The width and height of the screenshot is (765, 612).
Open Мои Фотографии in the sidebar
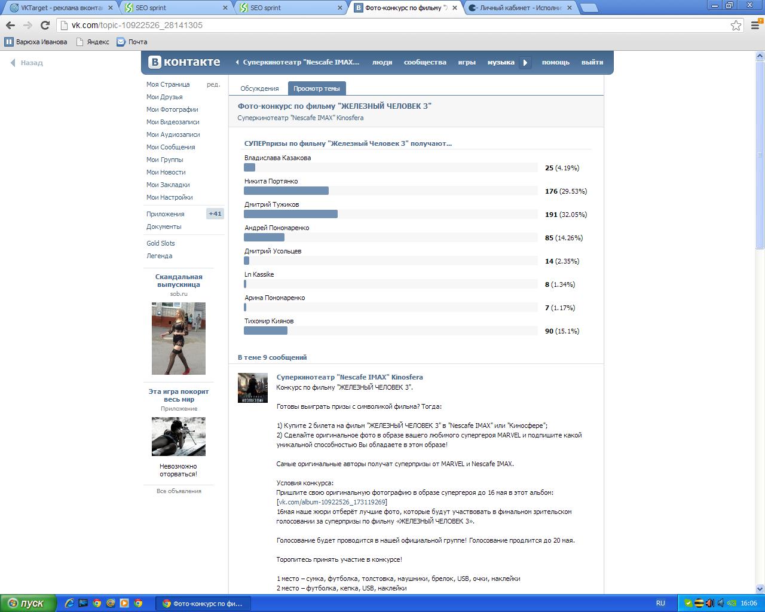172,109
